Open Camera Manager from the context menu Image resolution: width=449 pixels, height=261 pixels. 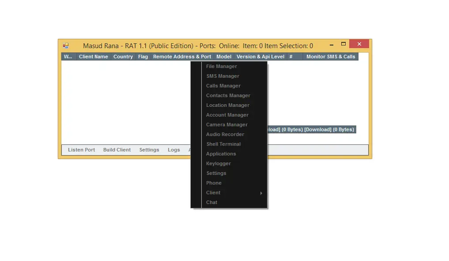tap(226, 125)
